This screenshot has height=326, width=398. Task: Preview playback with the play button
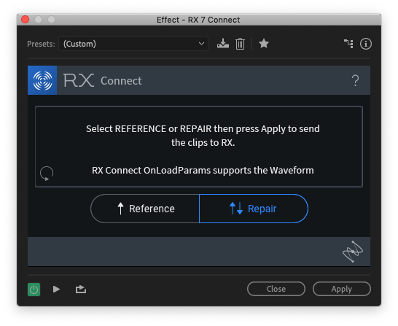tap(56, 290)
